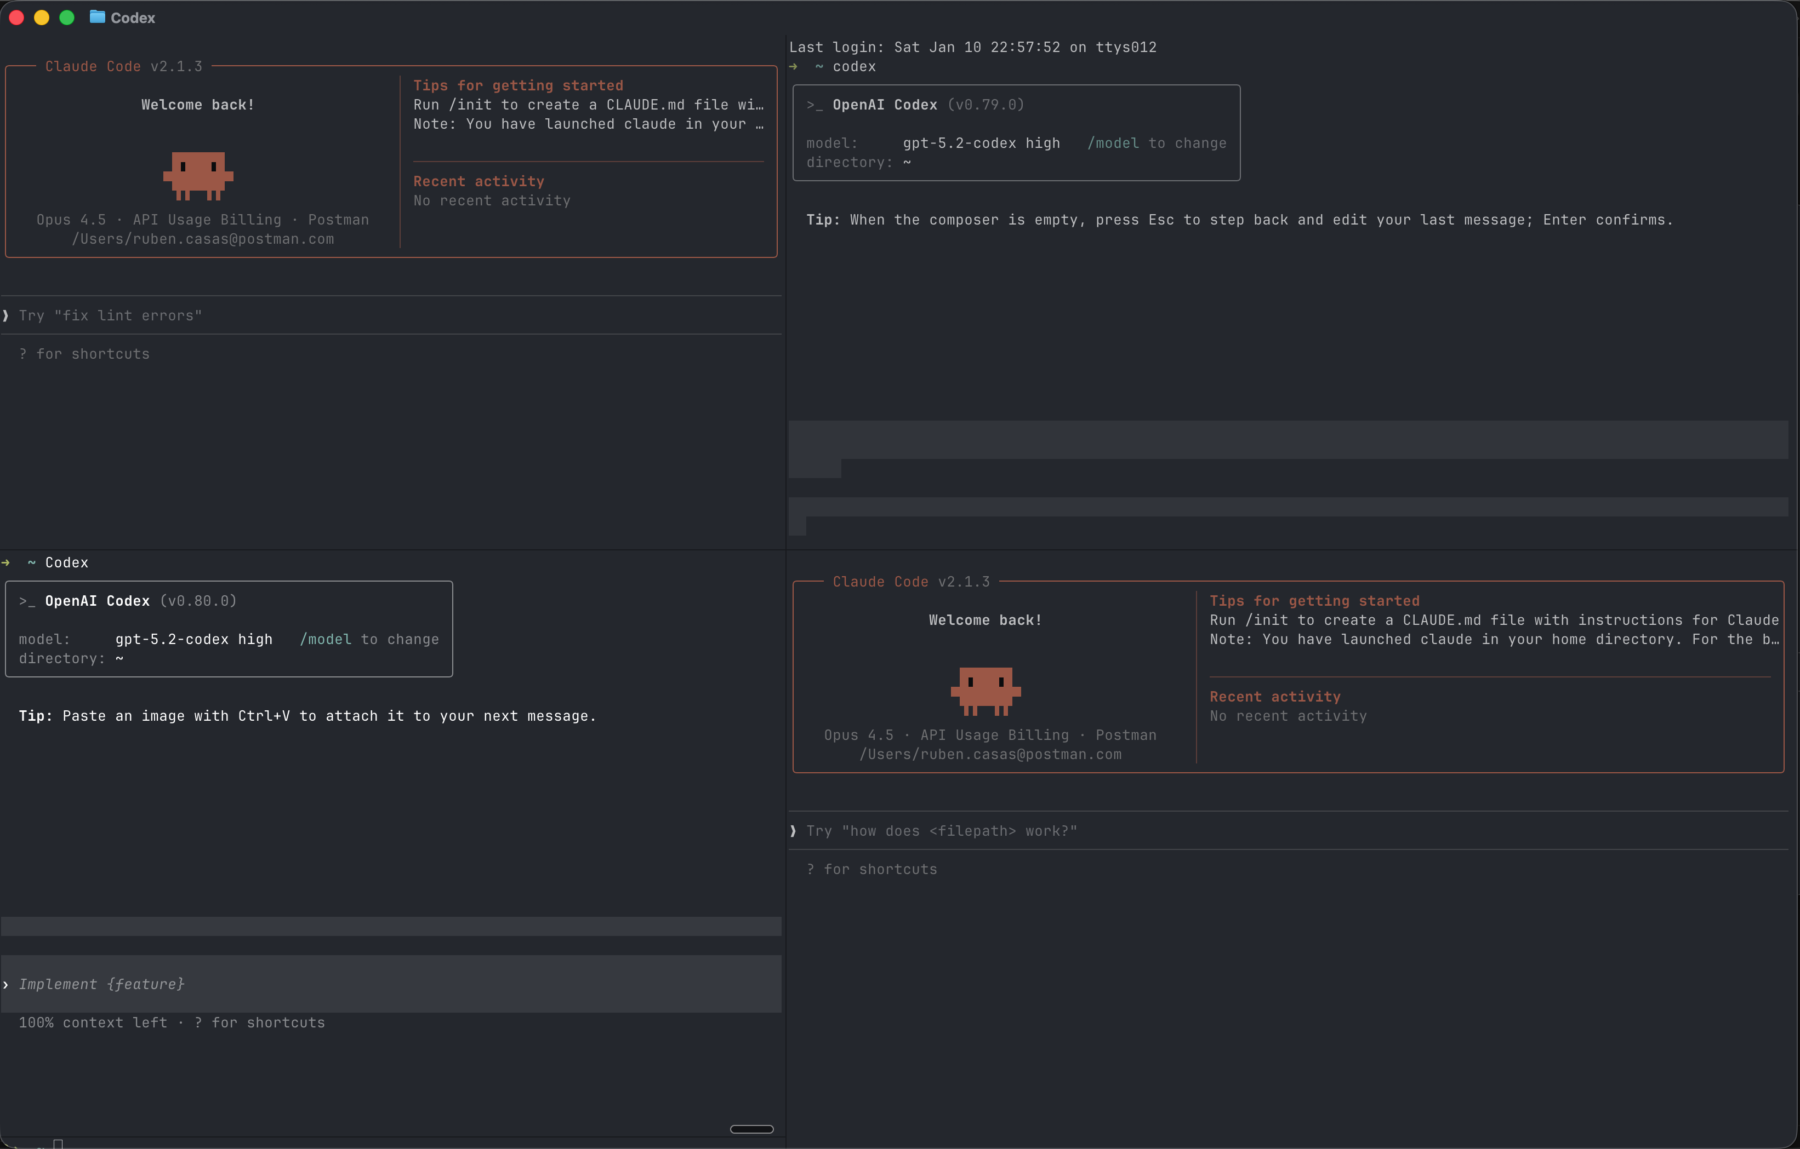Click '/model' link in Codex v0.79.0 box
This screenshot has width=1800, height=1149.
[x=1113, y=143]
